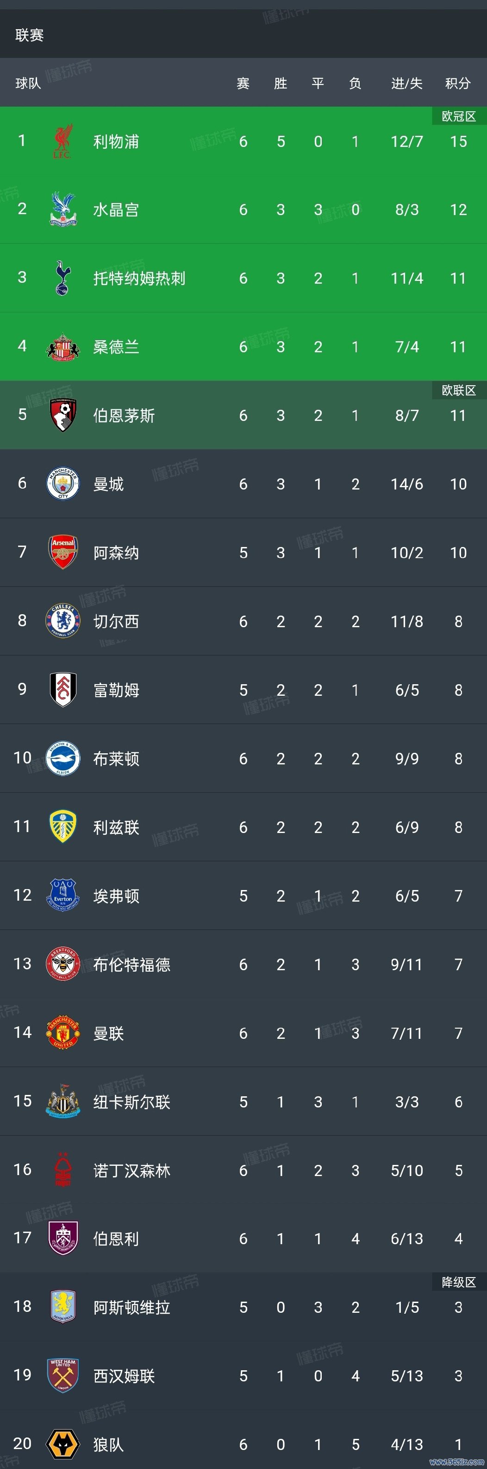
Task: Click the Manchester United crest icon
Action: pyautogui.click(x=62, y=1033)
